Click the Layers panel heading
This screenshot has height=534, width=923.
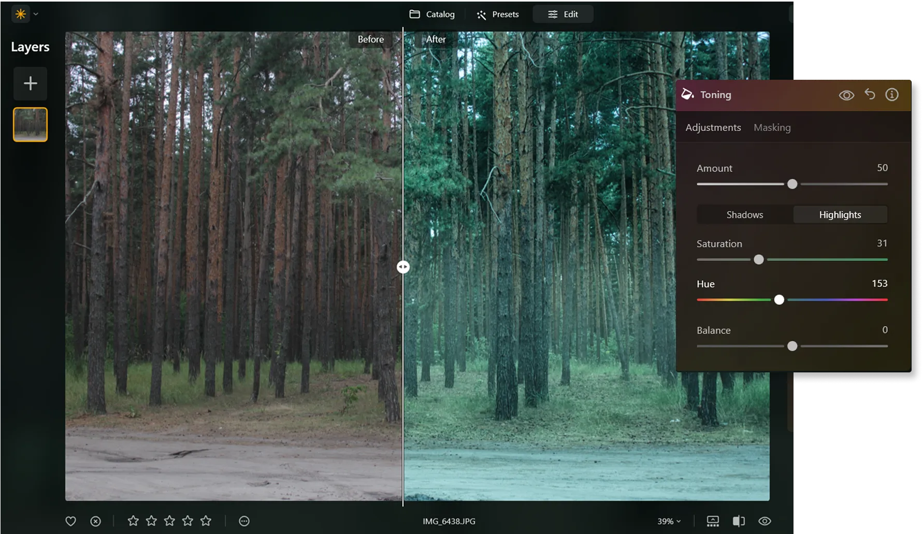(x=30, y=47)
